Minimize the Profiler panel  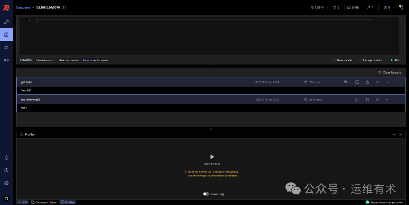tap(394, 134)
